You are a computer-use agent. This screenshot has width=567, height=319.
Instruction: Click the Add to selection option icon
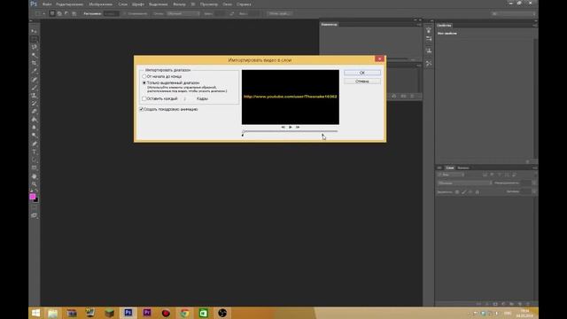[x=59, y=13]
